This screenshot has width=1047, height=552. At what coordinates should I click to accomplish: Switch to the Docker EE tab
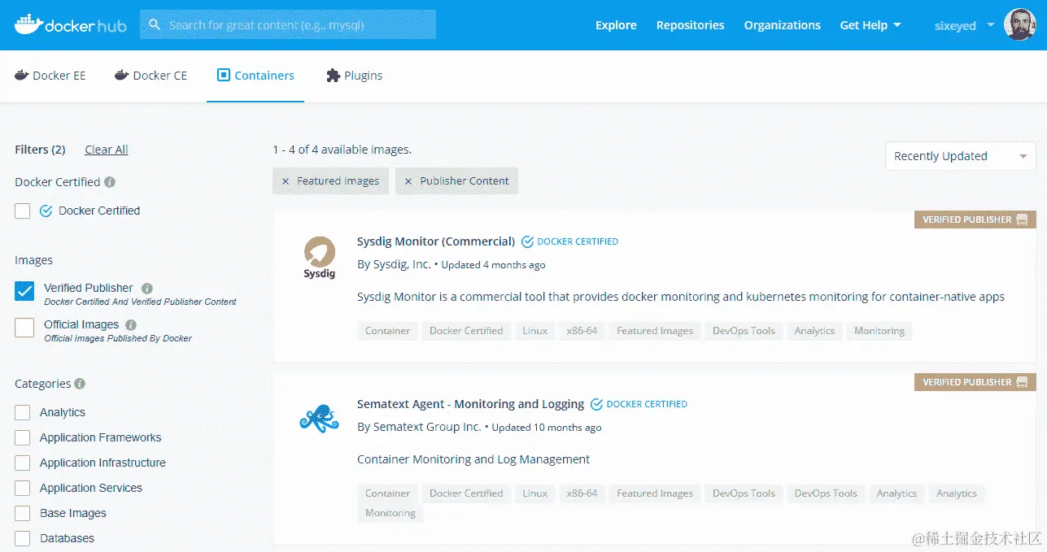tap(50, 76)
